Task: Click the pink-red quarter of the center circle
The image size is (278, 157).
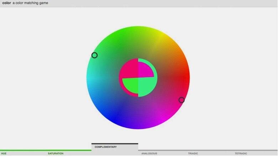Action: pos(129,69)
